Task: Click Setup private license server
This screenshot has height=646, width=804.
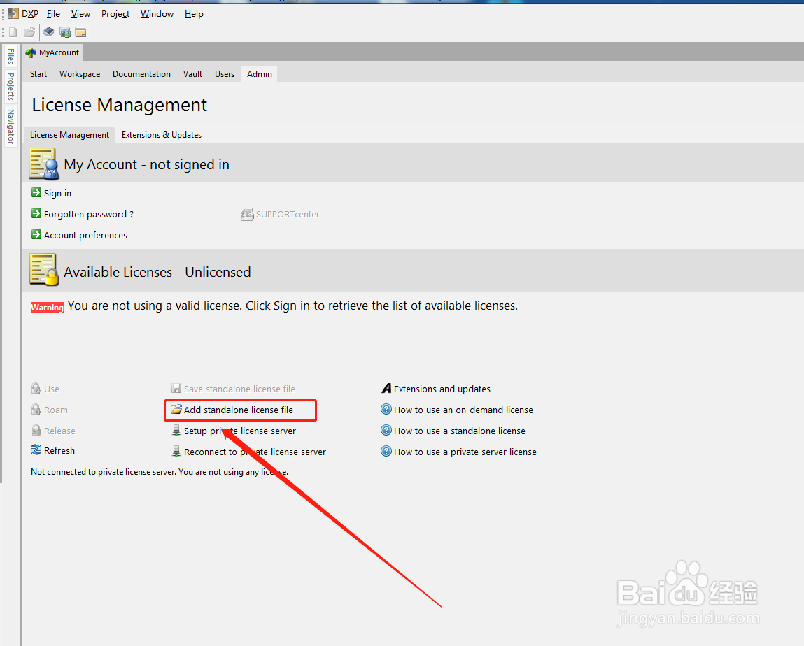Action: point(240,431)
